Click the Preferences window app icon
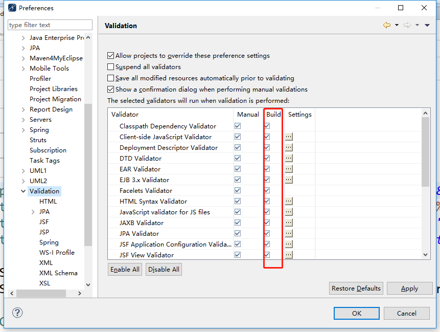 pyautogui.click(x=12, y=8)
